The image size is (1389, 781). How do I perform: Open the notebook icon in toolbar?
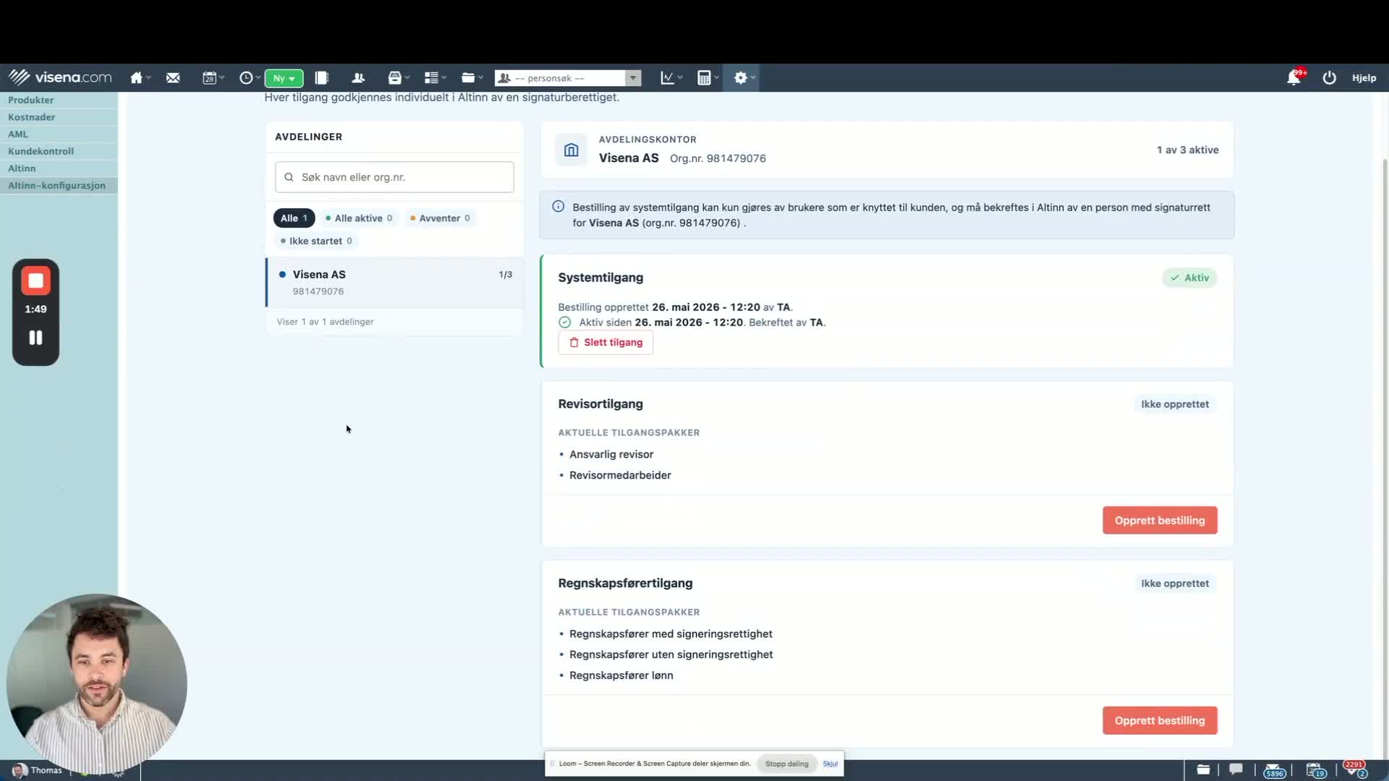click(321, 77)
